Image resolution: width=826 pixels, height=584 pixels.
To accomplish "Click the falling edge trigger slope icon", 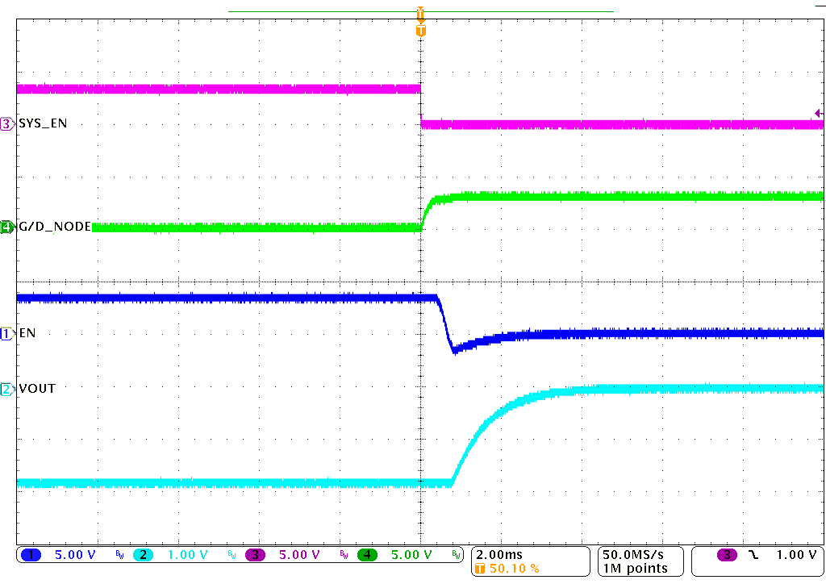I will point(753,555).
